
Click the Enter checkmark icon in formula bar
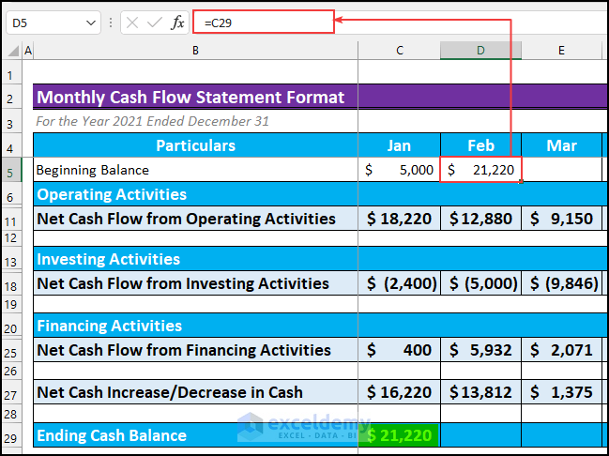point(155,23)
